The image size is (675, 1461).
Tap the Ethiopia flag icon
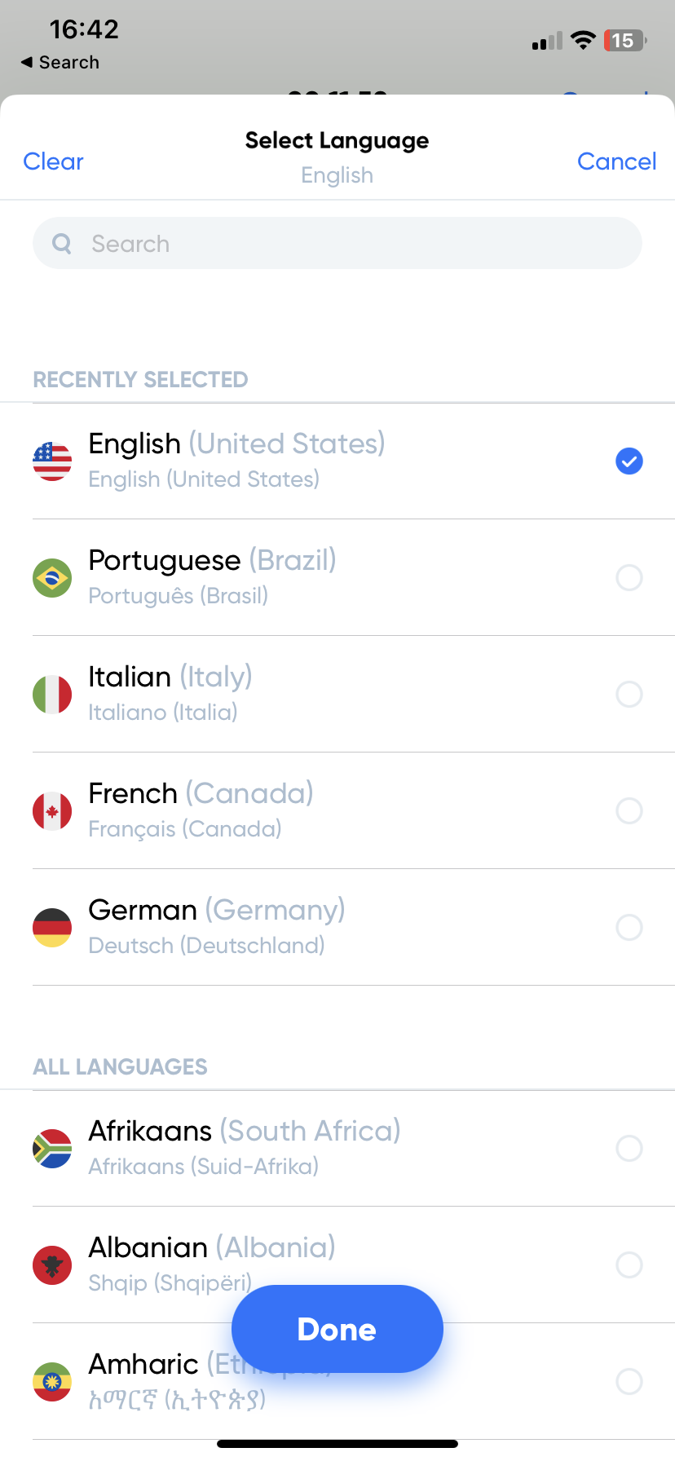[x=52, y=1382]
